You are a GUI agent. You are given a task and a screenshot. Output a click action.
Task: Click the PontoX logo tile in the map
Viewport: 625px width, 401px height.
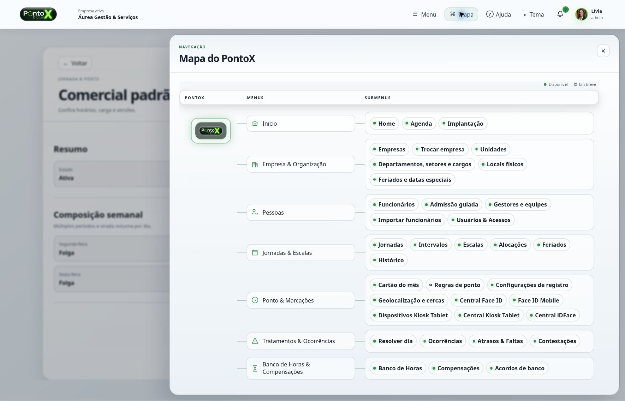click(211, 131)
